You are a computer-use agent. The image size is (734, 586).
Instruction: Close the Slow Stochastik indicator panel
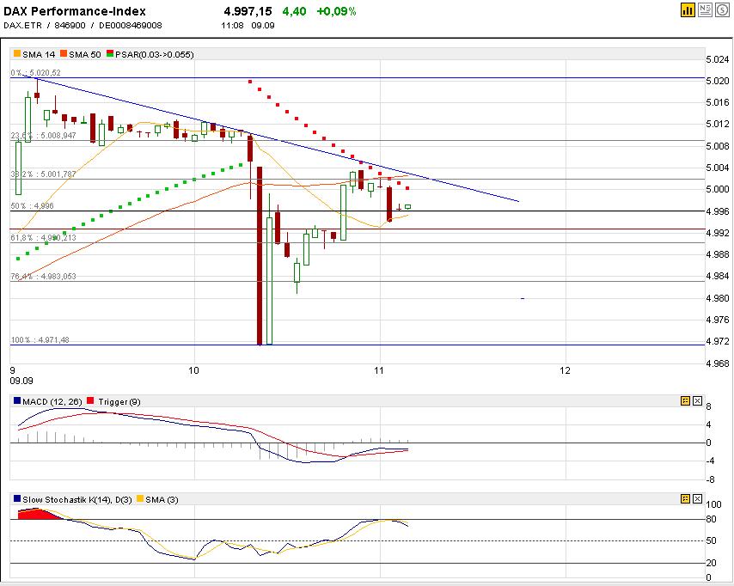(x=698, y=499)
